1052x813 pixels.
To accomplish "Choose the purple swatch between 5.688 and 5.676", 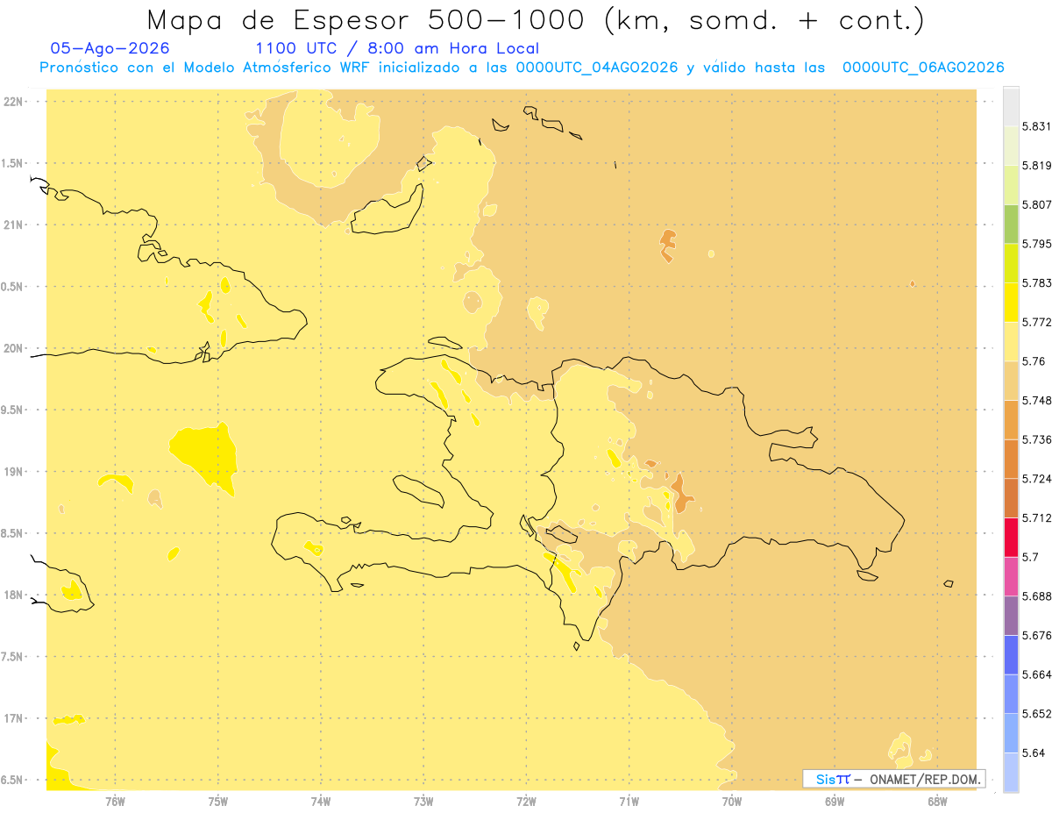I will [1011, 615].
